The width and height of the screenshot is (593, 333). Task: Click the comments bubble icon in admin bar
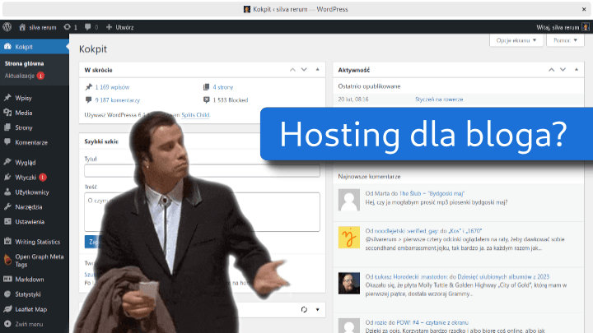click(87, 26)
